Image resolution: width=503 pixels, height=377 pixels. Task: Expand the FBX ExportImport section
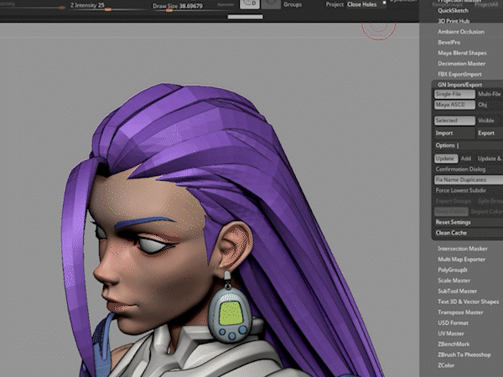click(459, 74)
